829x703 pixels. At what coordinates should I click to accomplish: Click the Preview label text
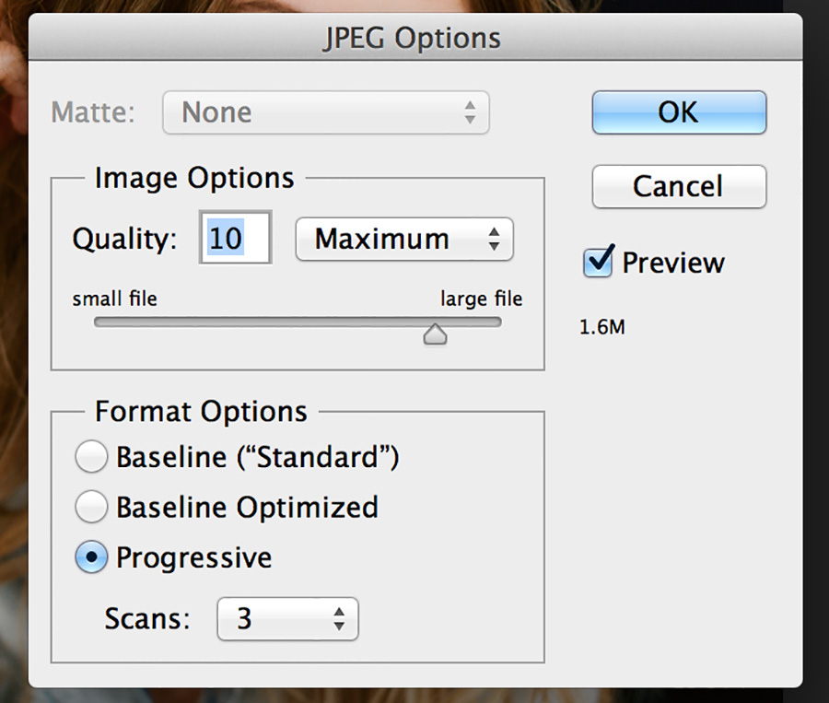673,263
